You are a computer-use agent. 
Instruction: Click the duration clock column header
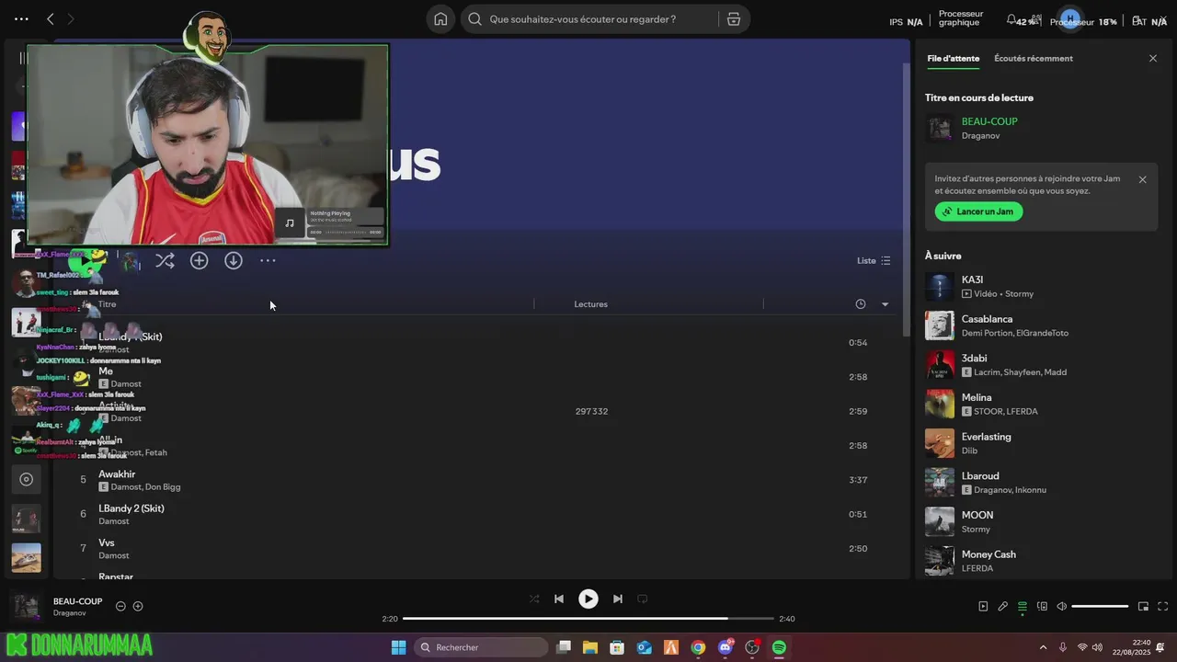coord(861,304)
